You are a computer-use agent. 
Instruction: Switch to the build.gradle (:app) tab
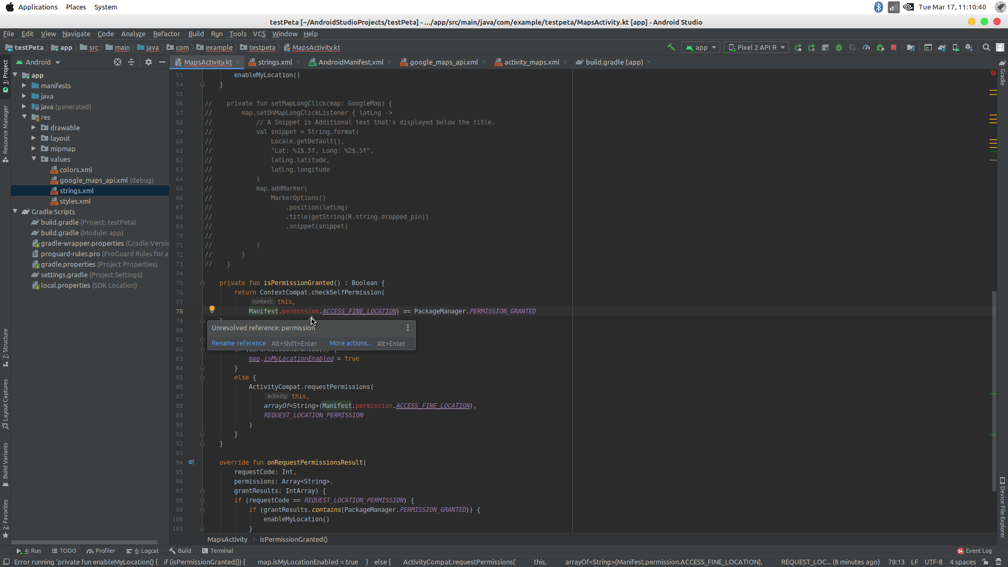click(x=614, y=62)
